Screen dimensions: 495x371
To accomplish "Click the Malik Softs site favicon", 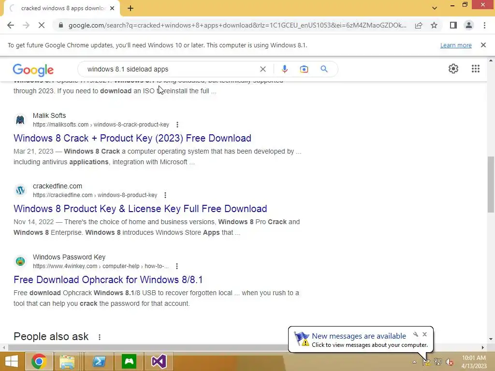I will [x=20, y=120].
